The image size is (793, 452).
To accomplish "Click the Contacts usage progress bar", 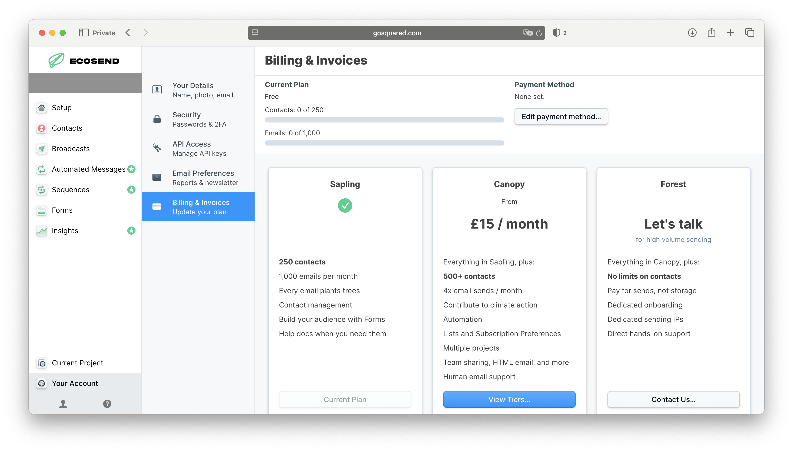I will (384, 119).
